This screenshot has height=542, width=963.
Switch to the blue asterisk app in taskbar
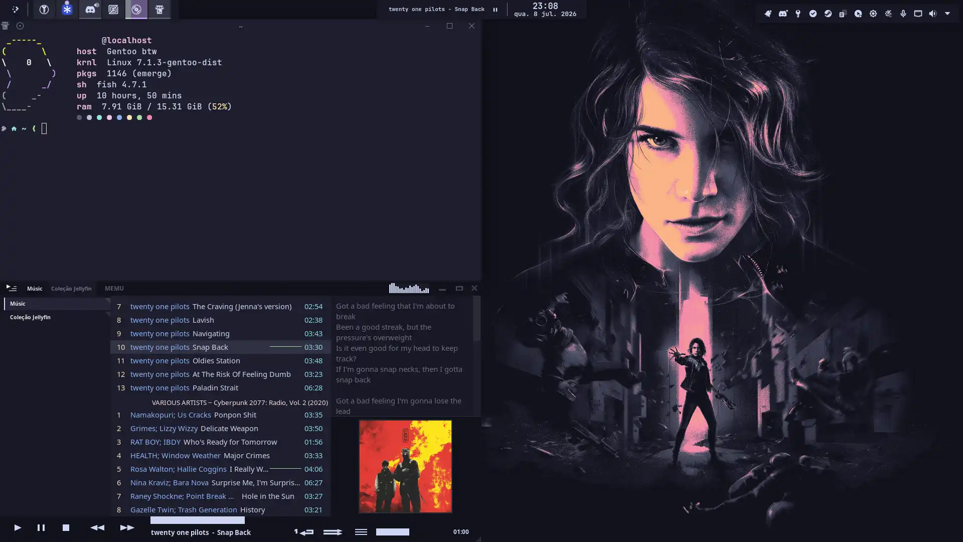point(67,10)
